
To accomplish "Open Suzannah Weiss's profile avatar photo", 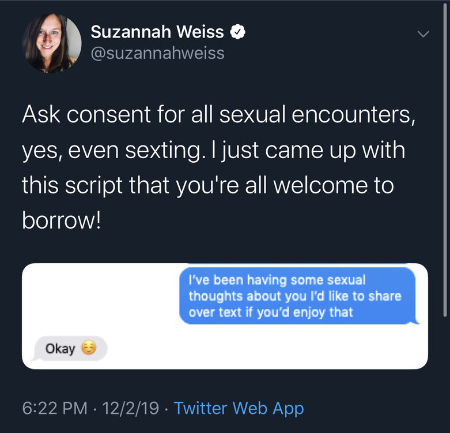I will coord(51,44).
